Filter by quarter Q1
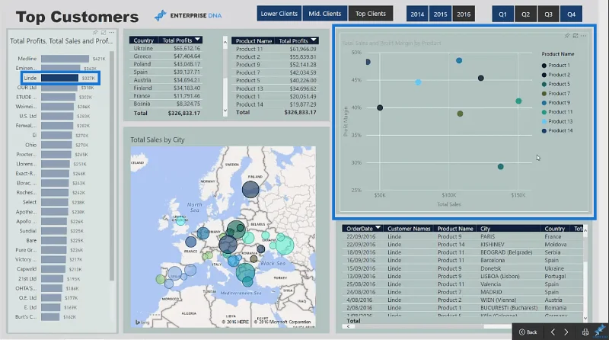Image resolution: width=609 pixels, height=340 pixels. [x=502, y=14]
